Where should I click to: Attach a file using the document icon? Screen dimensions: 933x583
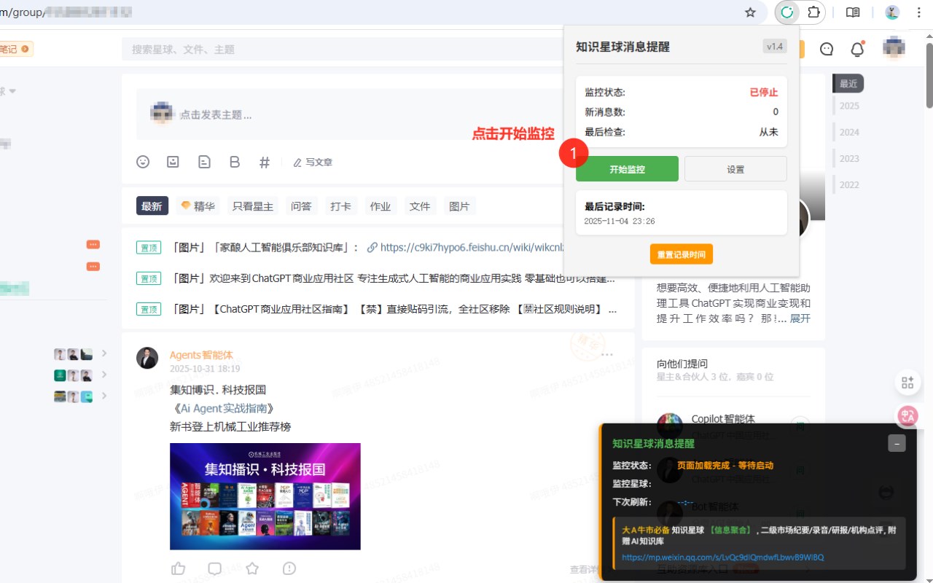click(204, 162)
